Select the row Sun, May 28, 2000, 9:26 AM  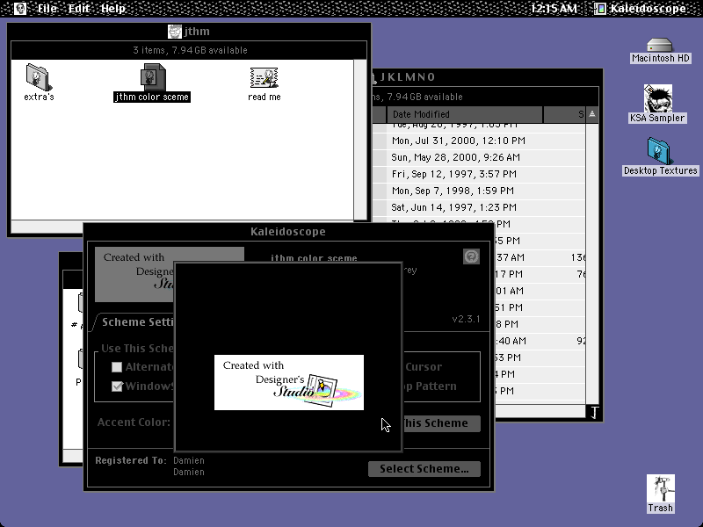click(478, 157)
